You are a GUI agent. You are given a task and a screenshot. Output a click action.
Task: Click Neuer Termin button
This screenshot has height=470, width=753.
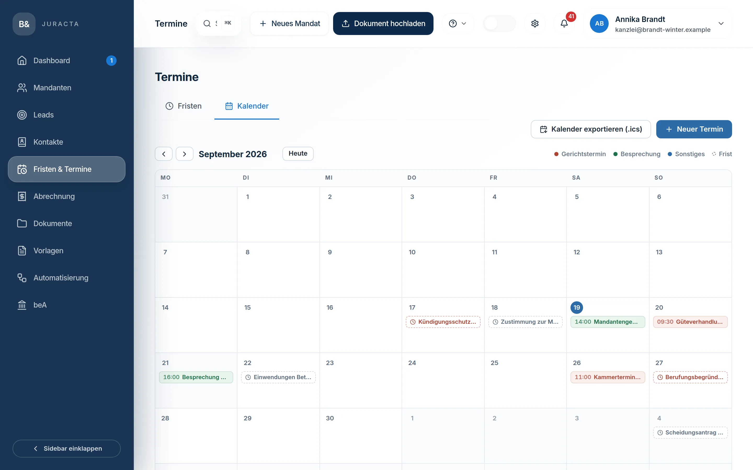click(694, 129)
